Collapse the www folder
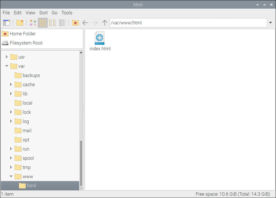The height and width of the screenshot is (198, 276). [x=11, y=176]
